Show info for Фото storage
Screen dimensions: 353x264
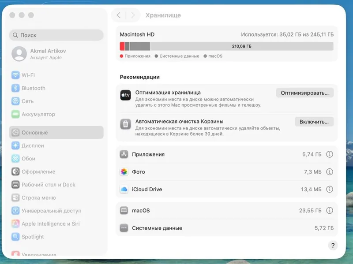click(330, 172)
